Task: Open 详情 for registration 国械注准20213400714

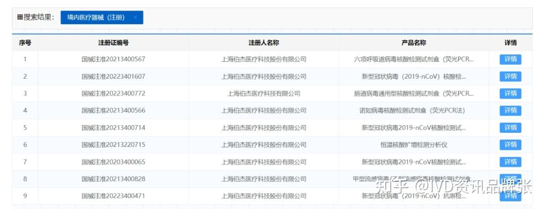Action: click(510, 128)
